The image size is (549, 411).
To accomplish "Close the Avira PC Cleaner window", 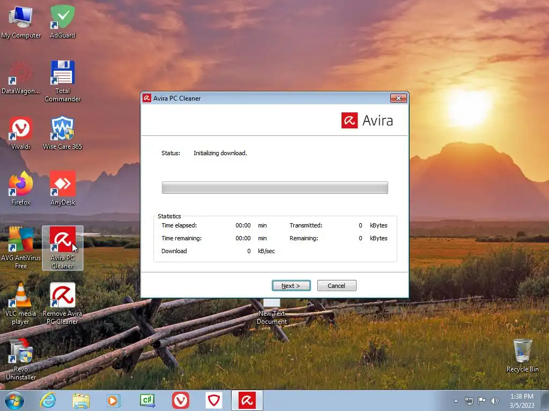I will [398, 98].
